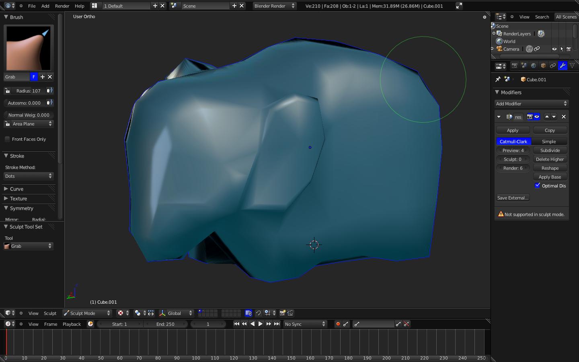Jump to the last timeline frame

click(277, 324)
